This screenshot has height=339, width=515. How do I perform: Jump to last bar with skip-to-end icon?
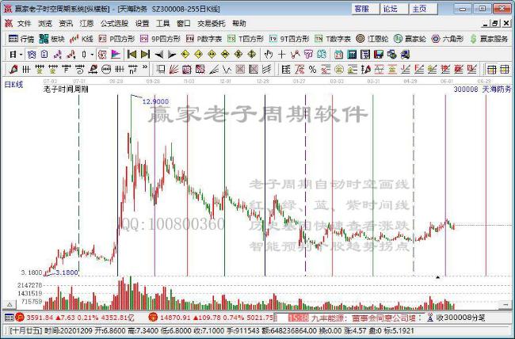[x=145, y=54]
